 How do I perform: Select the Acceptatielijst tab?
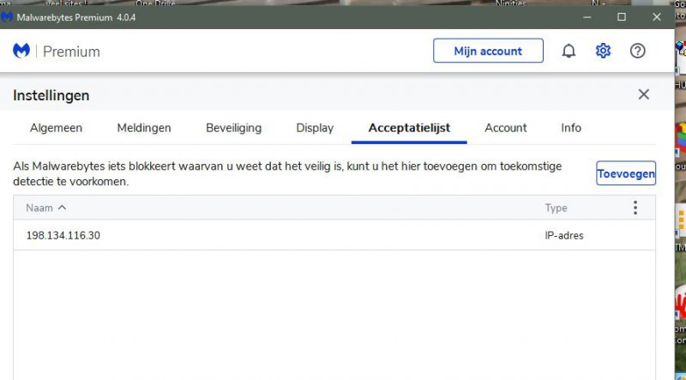click(409, 128)
